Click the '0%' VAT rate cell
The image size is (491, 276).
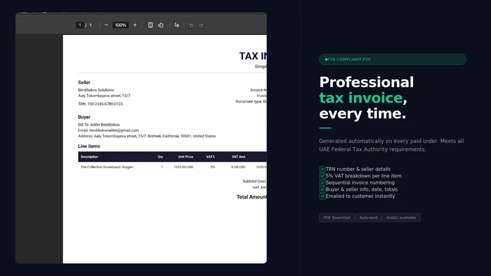(x=212, y=167)
